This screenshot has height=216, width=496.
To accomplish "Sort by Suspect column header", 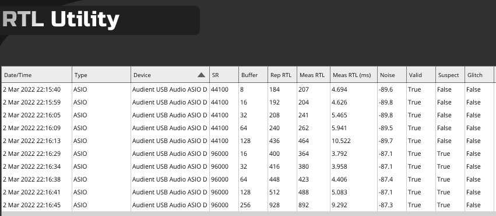I will [450, 75].
